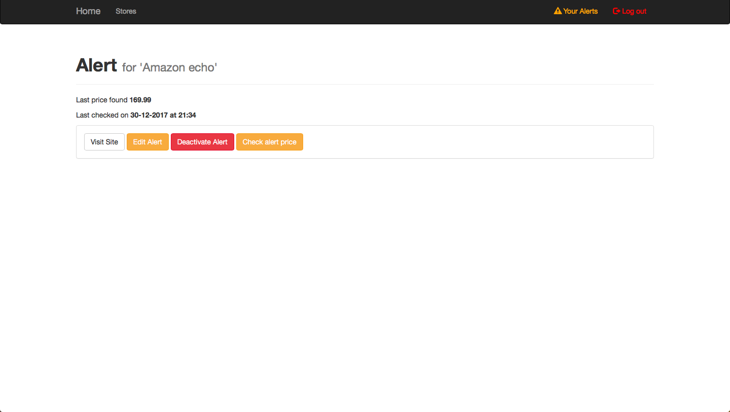
Task: Click the 'Amazon echo' subtitle text
Action: coord(169,67)
